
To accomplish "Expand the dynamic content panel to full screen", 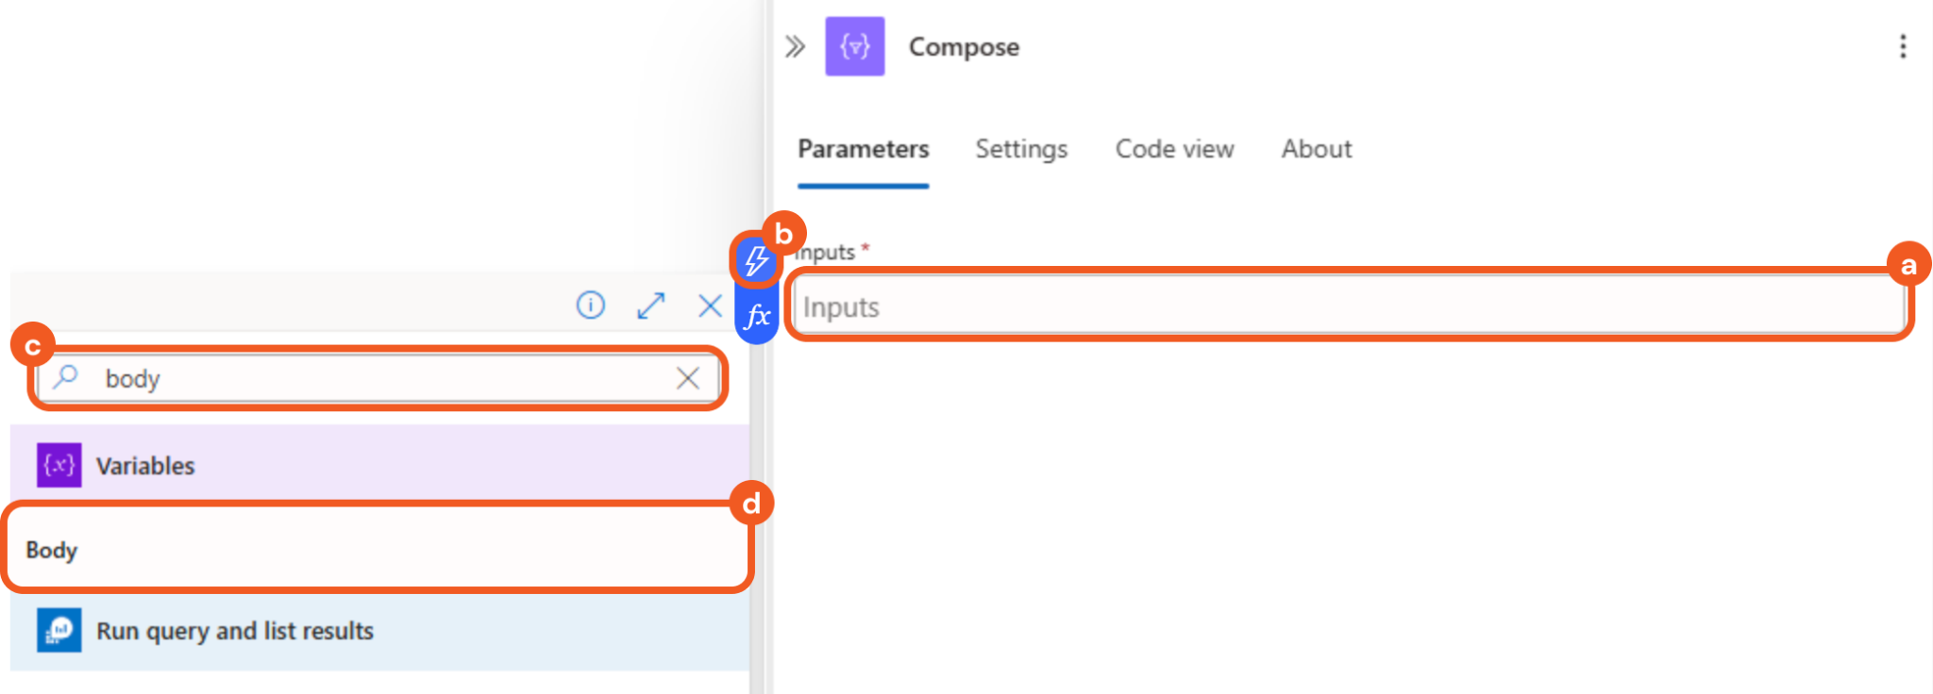I will pos(650,306).
